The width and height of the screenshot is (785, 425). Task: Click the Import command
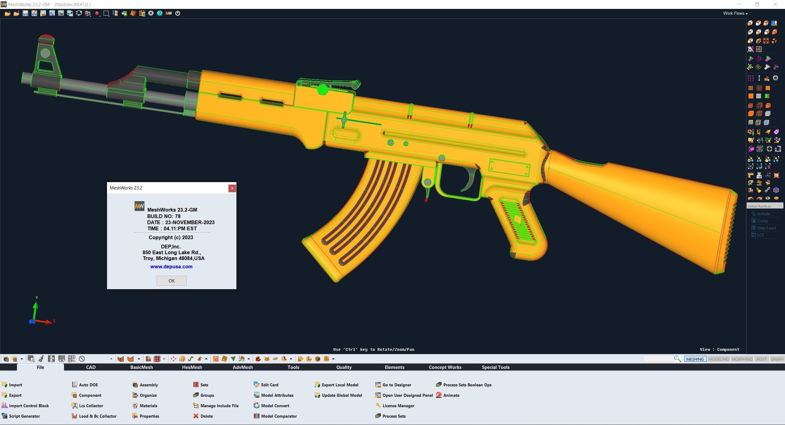12,385
